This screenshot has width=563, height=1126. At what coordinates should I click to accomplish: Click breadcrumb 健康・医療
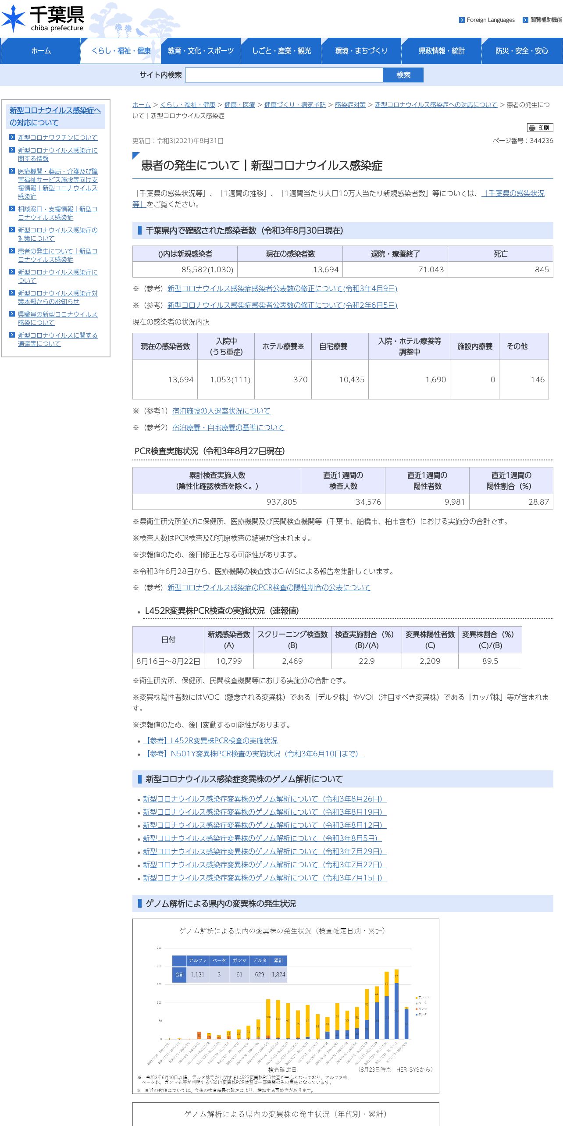click(x=240, y=105)
